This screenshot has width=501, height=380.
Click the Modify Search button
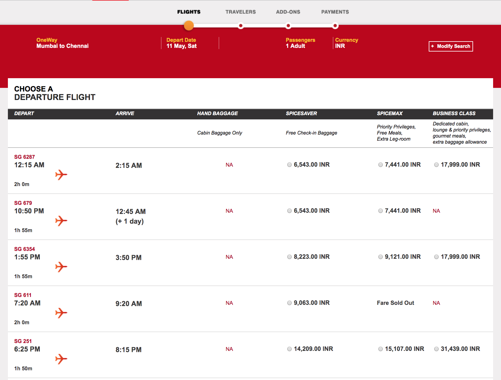point(451,46)
